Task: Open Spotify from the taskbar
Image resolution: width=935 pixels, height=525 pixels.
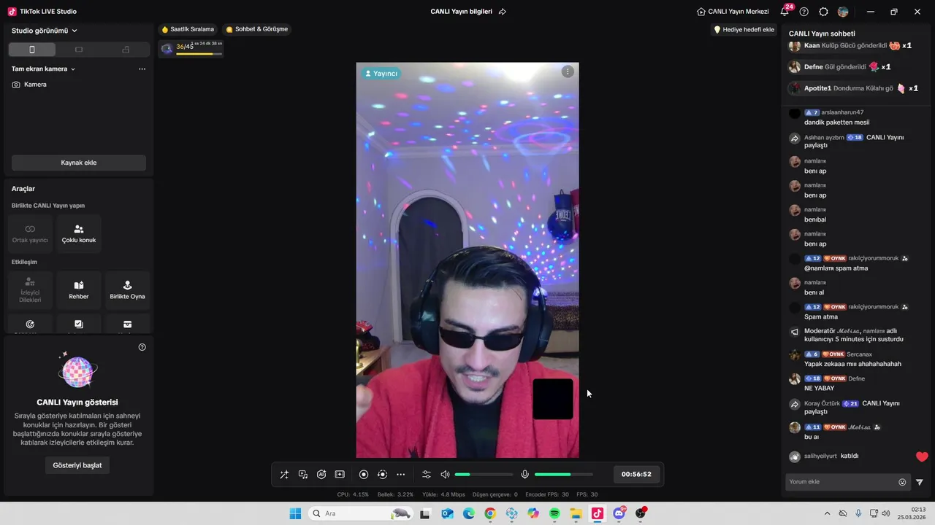Action: (x=554, y=513)
